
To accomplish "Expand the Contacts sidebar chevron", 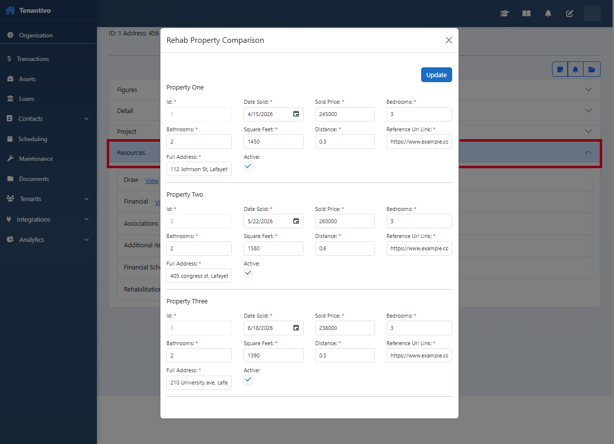I will (87, 119).
